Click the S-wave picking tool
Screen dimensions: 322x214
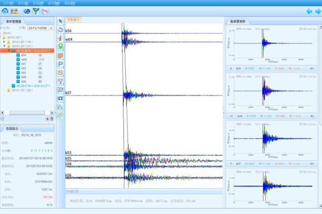(60, 73)
